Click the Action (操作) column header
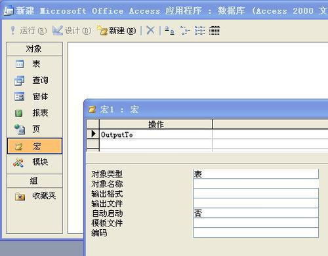 pyautogui.click(x=155, y=124)
